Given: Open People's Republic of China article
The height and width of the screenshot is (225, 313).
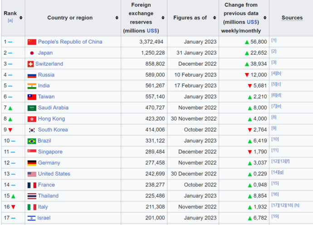Looking at the screenshot, I should pyautogui.click(x=70, y=42).
